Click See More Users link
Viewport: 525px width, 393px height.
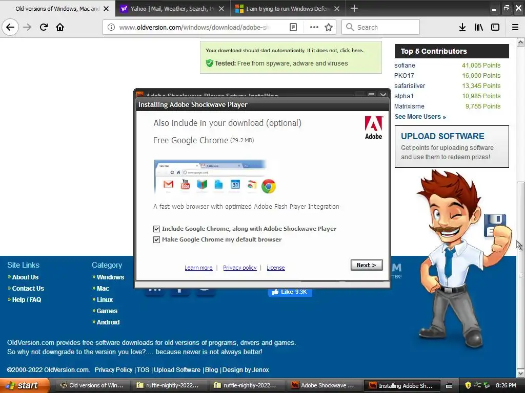pyautogui.click(x=420, y=117)
